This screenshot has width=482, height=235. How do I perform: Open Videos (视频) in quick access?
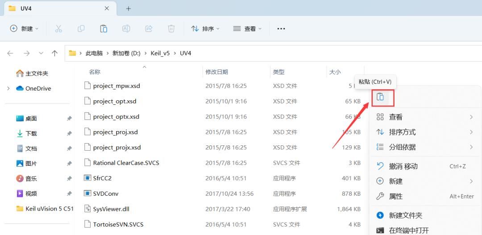pos(26,194)
